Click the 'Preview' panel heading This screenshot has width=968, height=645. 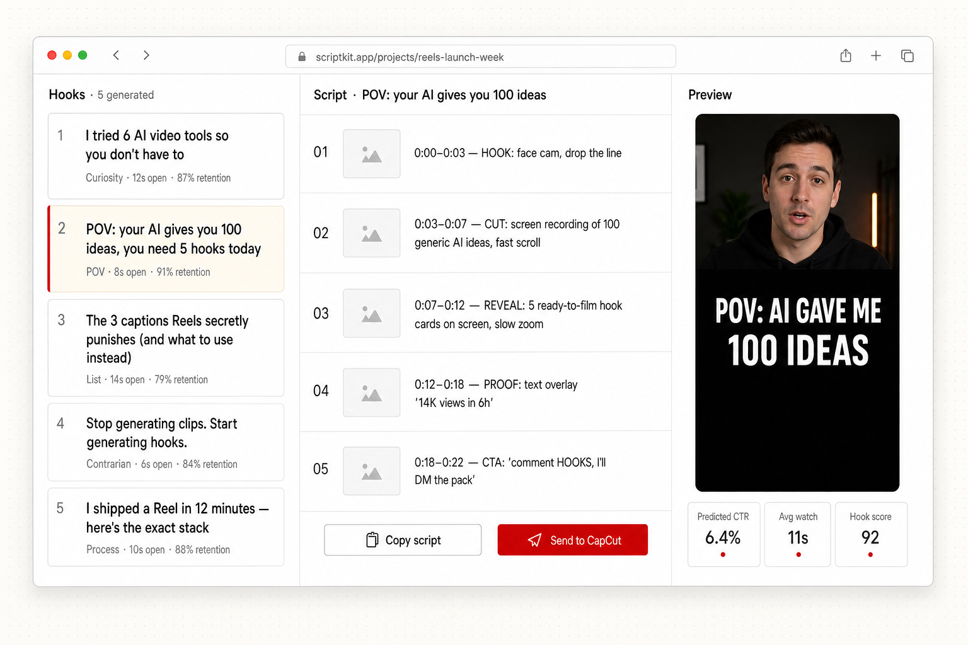710,95
